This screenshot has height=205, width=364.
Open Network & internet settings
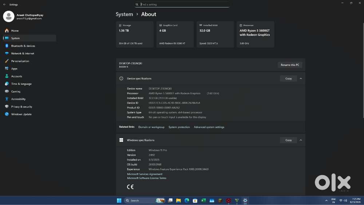(29, 53)
